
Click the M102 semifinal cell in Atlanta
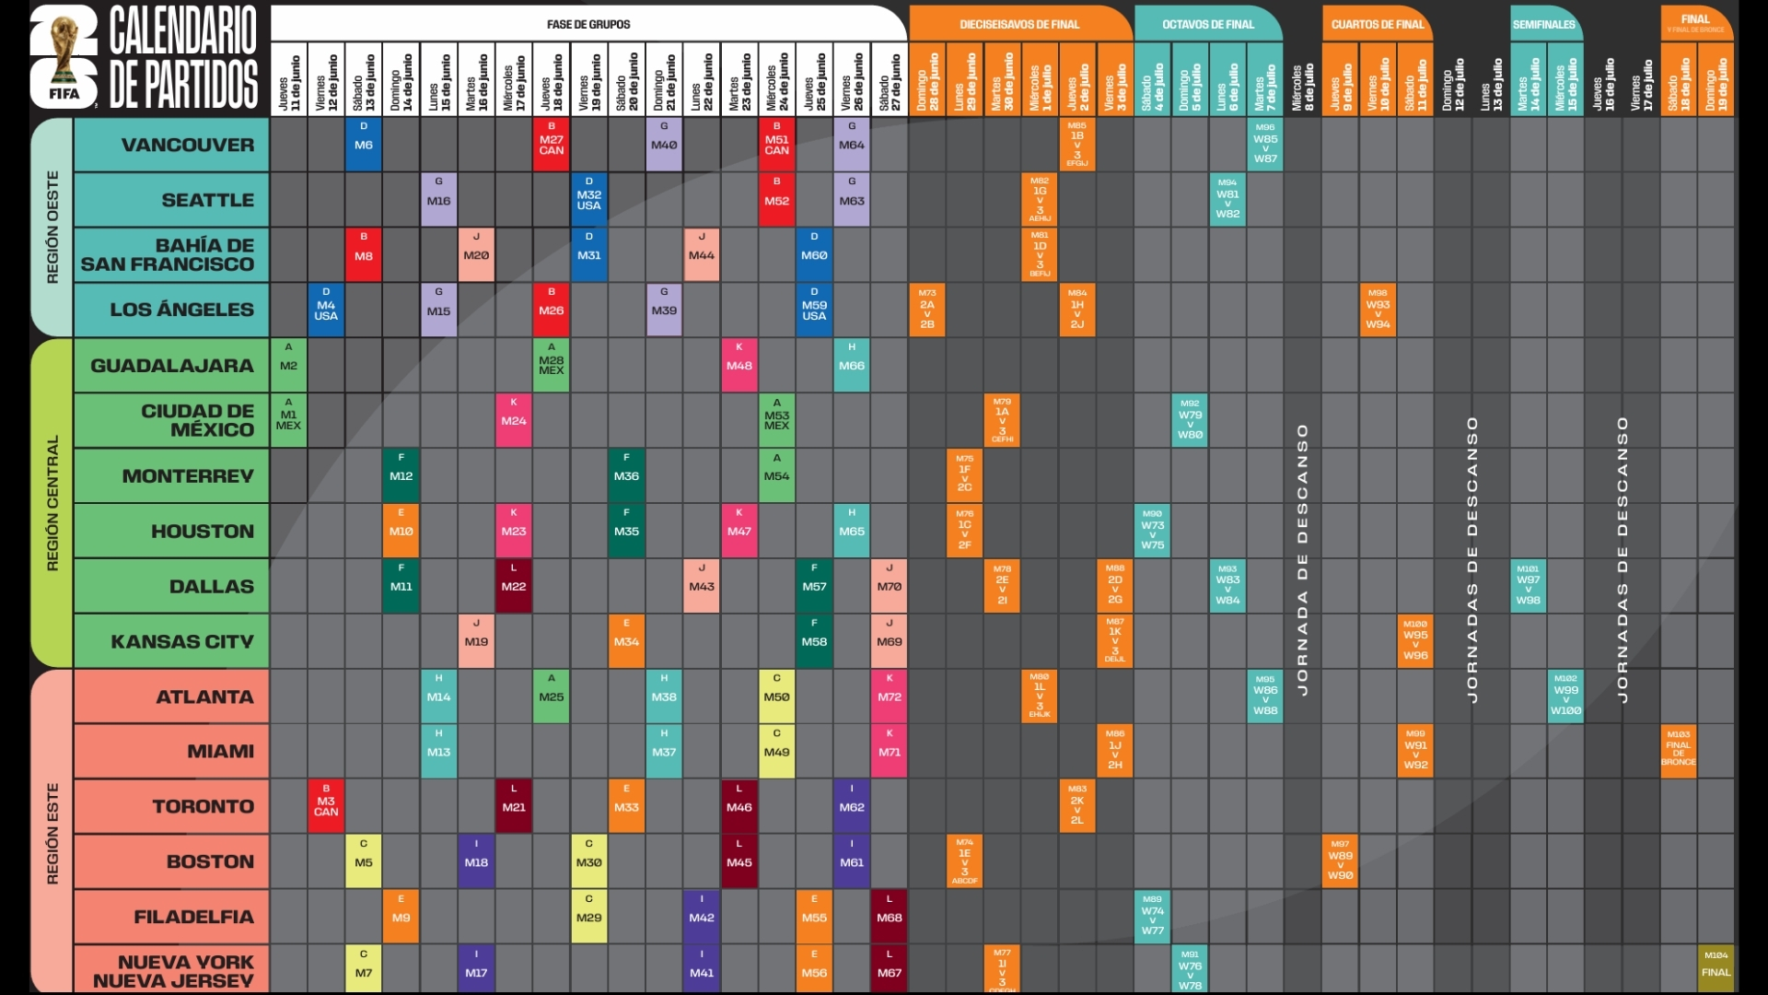point(1565,696)
